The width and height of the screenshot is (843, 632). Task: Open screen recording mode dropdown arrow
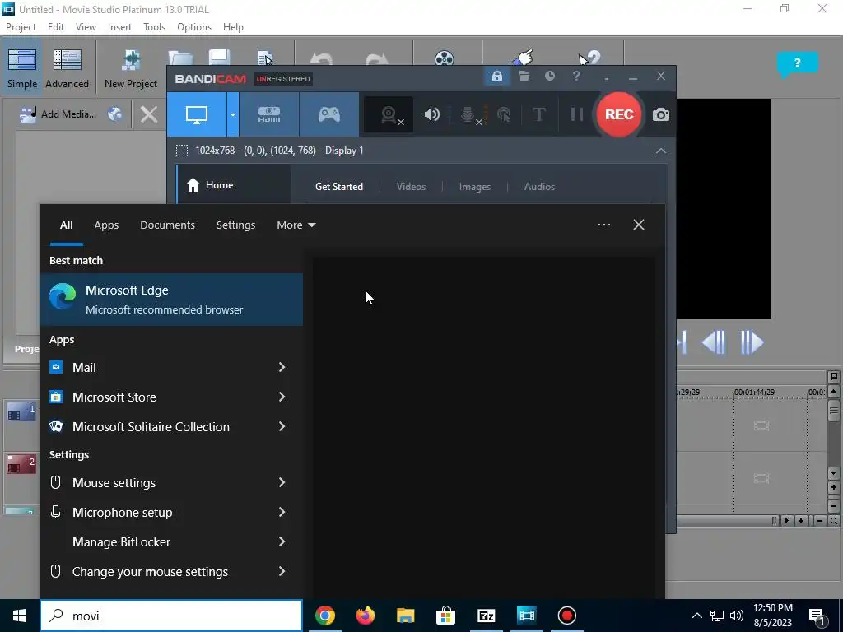[x=233, y=114]
